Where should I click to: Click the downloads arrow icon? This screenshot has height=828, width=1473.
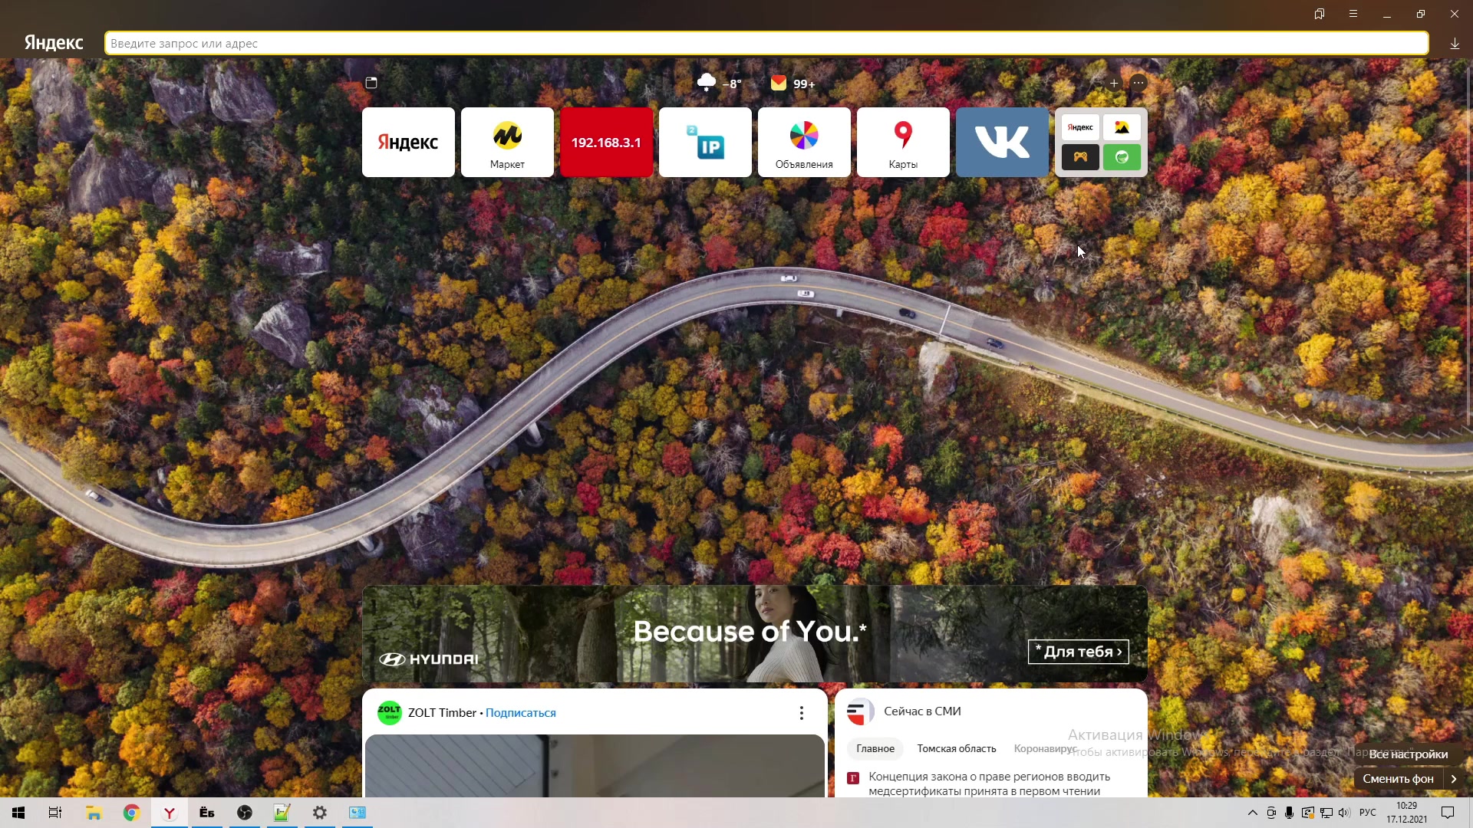click(x=1455, y=44)
